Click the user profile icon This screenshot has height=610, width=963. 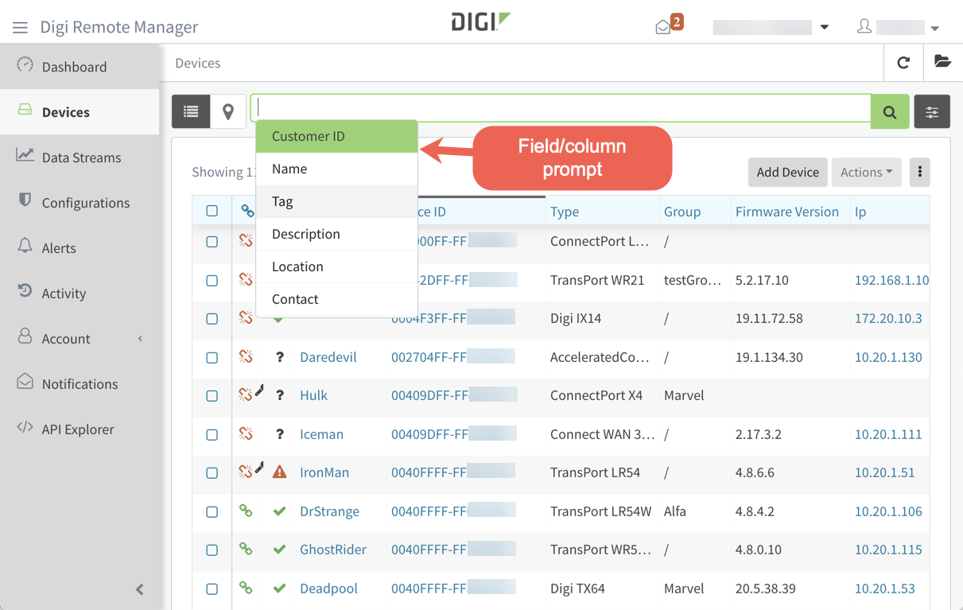864,26
